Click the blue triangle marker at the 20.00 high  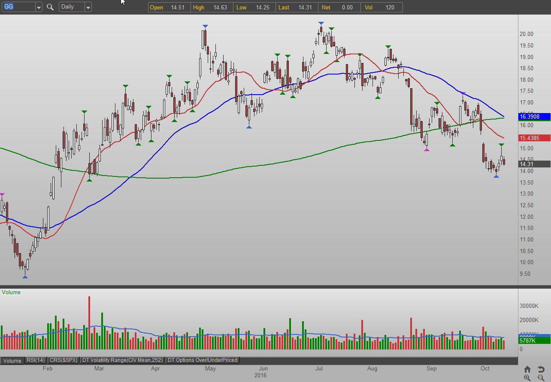205,26
